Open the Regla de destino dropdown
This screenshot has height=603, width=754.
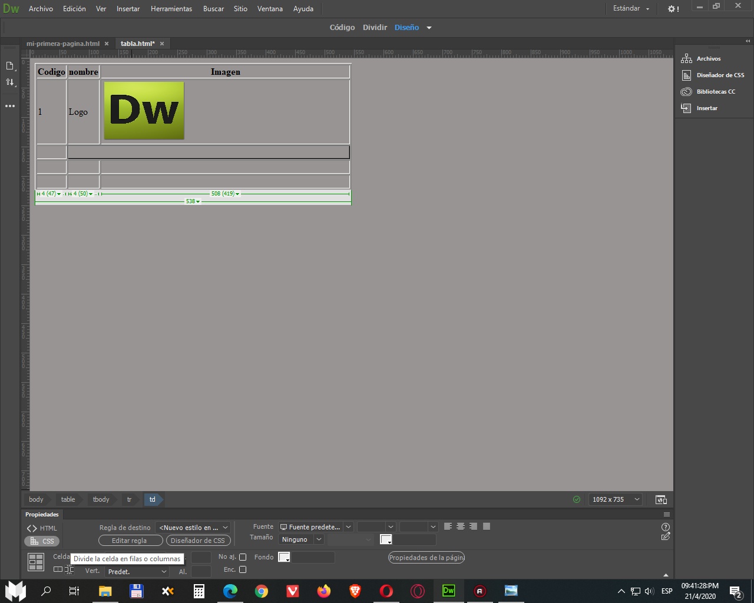pos(193,528)
